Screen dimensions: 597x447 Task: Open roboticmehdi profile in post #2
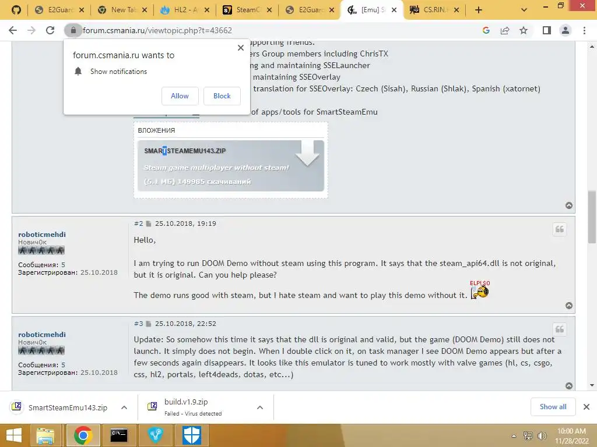[42, 235]
